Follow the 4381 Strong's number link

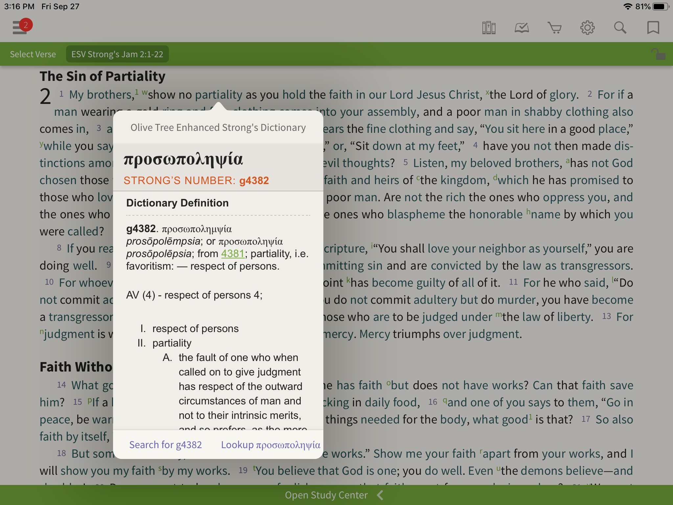(233, 253)
